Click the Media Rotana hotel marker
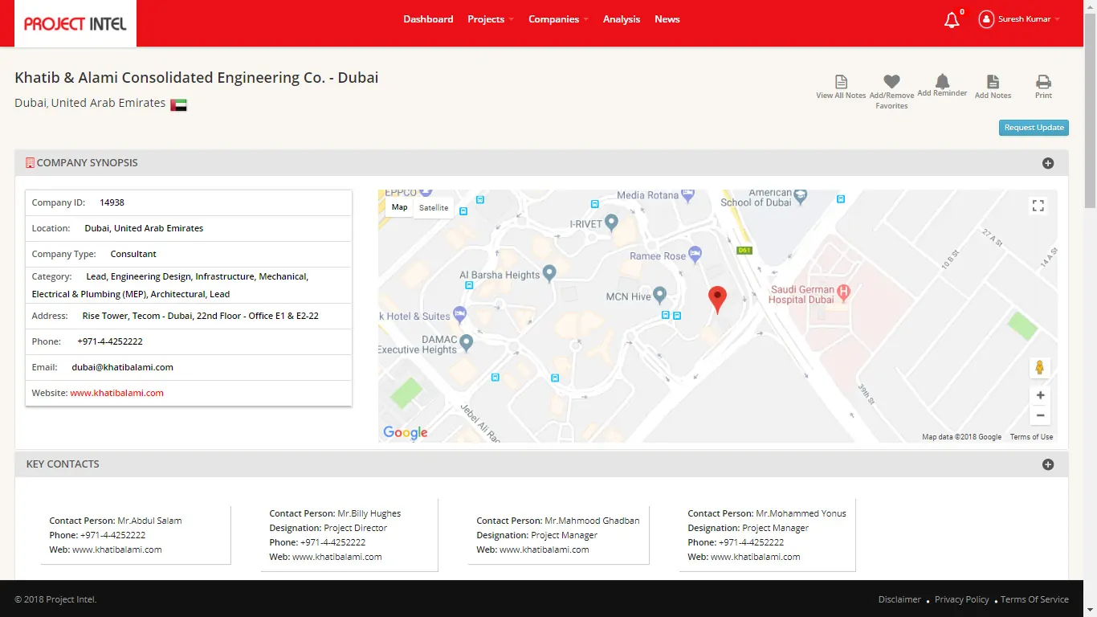 click(x=687, y=194)
